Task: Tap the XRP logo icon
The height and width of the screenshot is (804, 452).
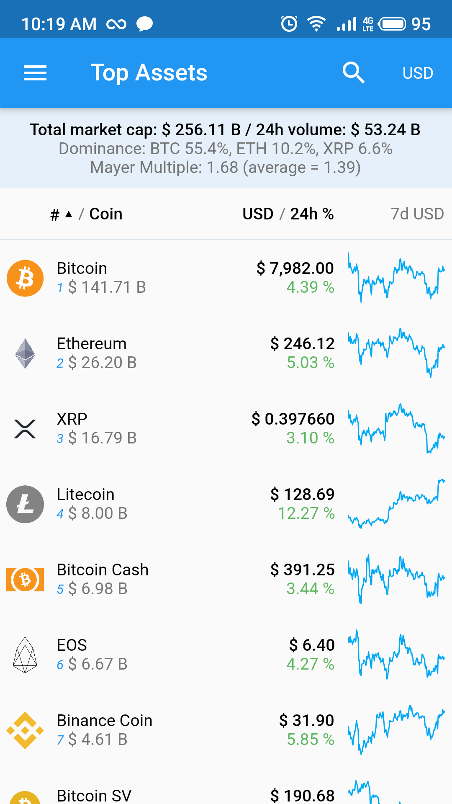Action: [25, 429]
